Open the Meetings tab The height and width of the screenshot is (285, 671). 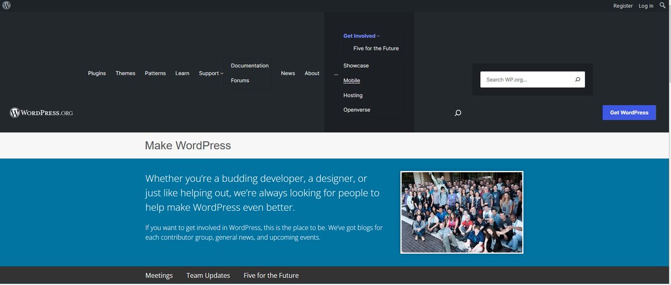159,275
